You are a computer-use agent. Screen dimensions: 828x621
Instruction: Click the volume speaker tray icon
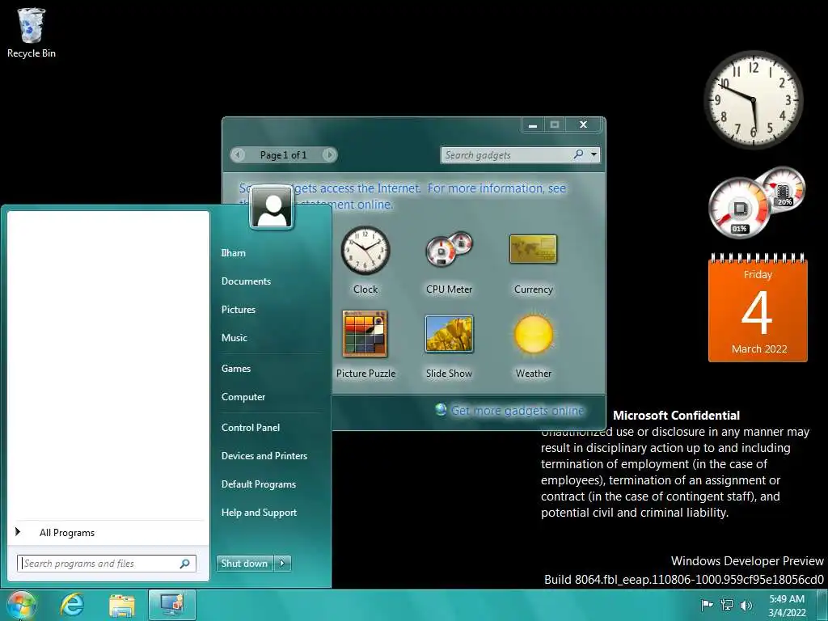pyautogui.click(x=746, y=605)
